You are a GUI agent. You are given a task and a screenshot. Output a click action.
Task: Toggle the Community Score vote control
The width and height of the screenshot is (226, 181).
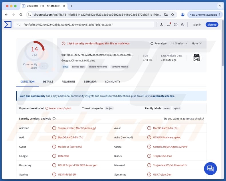(x=44, y=66)
